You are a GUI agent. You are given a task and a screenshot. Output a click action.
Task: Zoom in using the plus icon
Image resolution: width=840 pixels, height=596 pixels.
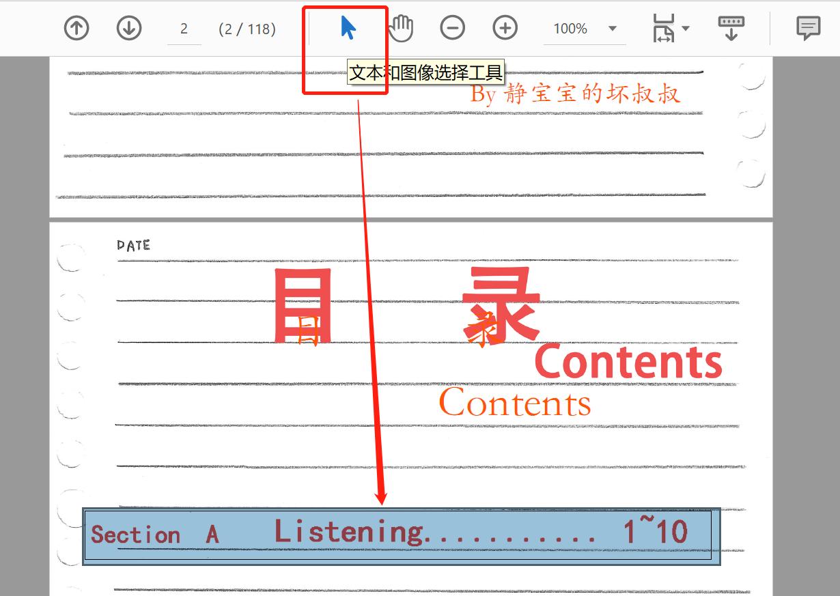coord(505,27)
